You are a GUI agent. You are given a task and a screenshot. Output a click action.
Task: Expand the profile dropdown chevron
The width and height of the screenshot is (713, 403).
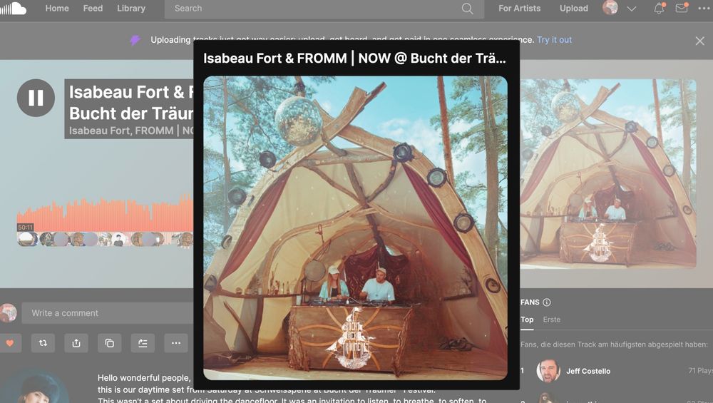click(632, 9)
